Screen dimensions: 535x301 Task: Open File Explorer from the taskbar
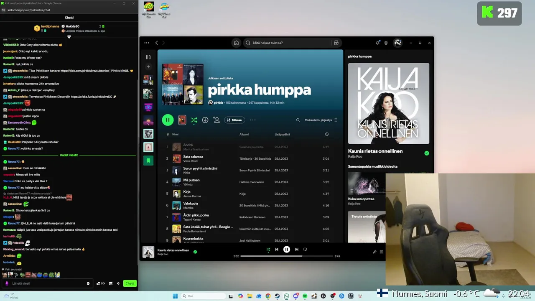click(x=250, y=296)
